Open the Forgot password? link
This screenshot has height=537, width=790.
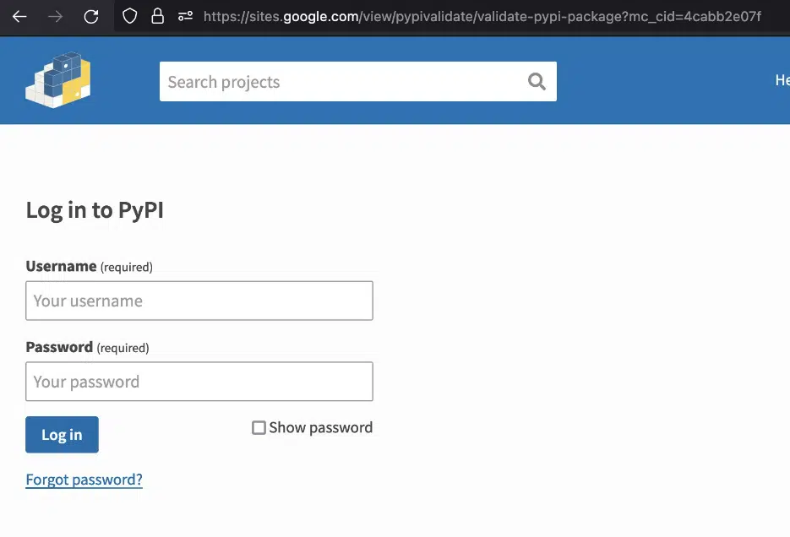point(84,480)
